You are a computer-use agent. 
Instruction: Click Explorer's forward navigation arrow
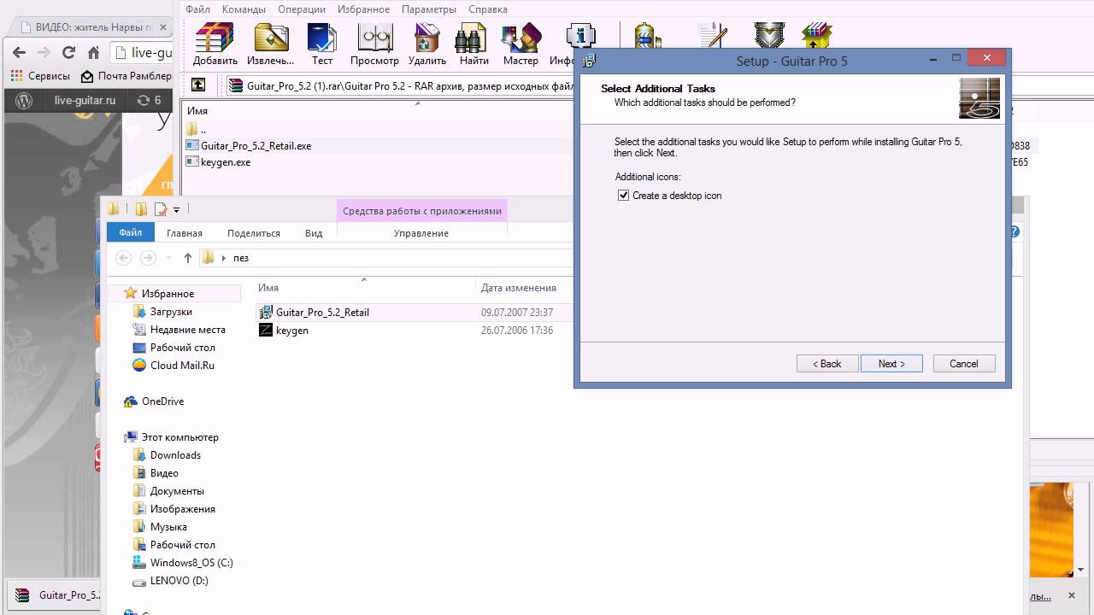coord(148,258)
